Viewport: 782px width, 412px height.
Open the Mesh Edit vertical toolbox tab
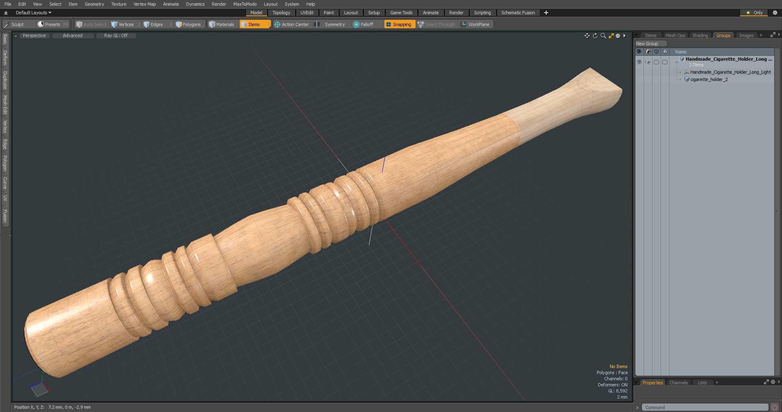pos(5,105)
